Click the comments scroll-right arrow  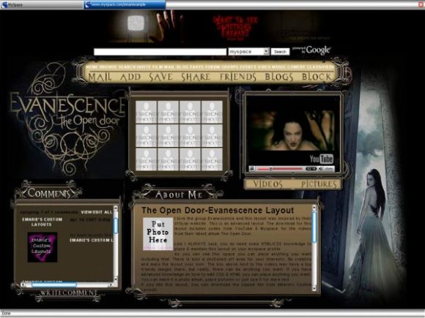click(x=111, y=284)
